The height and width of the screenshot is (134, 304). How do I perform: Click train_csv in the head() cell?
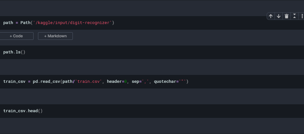click(15, 111)
